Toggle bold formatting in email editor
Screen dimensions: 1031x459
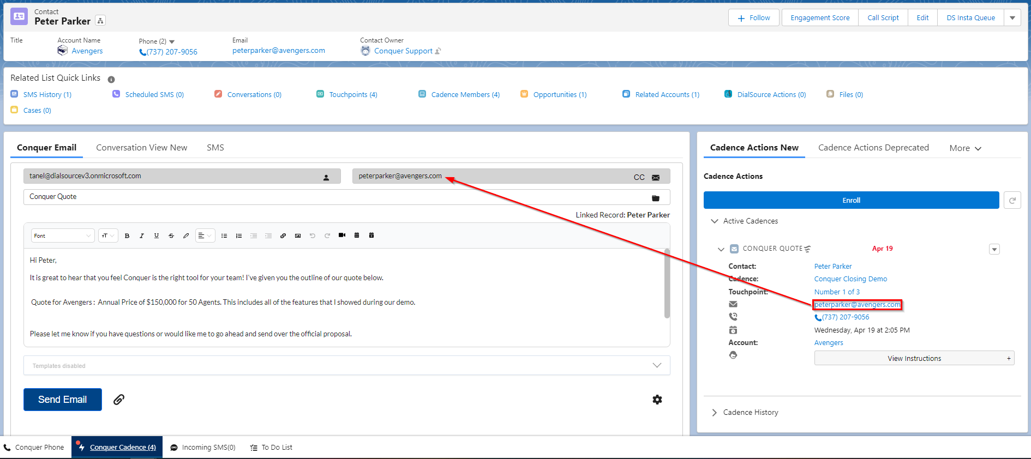pyautogui.click(x=127, y=235)
